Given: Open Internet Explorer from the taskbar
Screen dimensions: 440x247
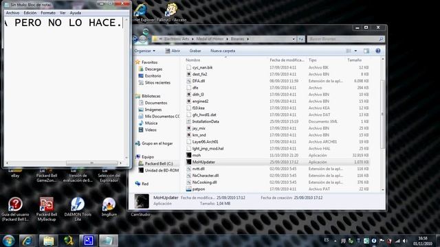Looking at the screenshot, I should pos(27,241).
